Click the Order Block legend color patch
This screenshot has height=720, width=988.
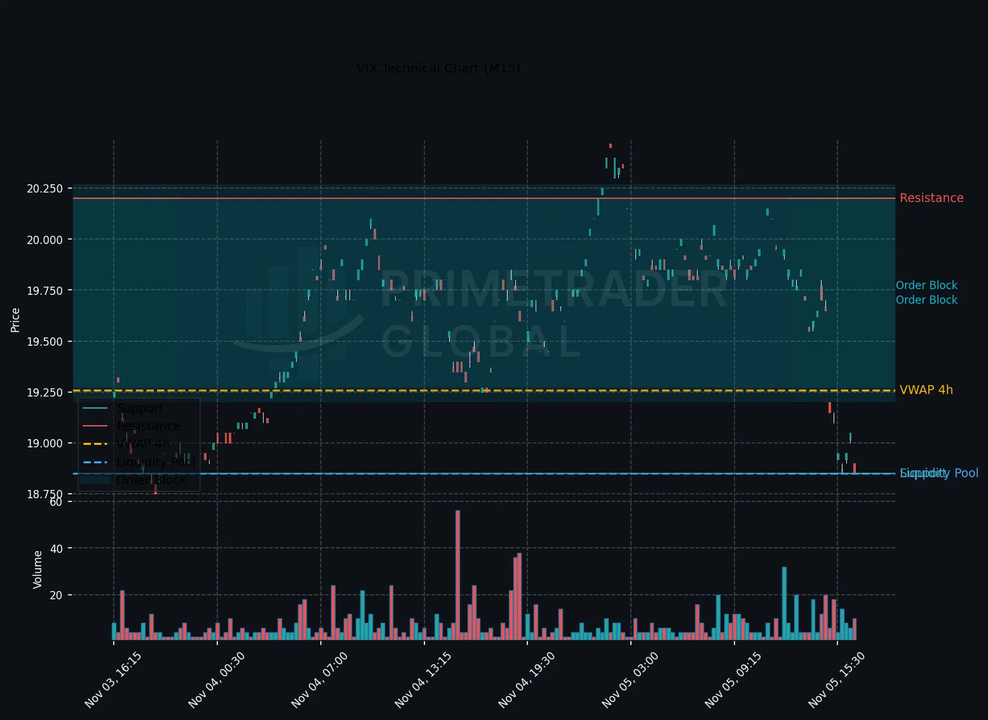point(96,480)
